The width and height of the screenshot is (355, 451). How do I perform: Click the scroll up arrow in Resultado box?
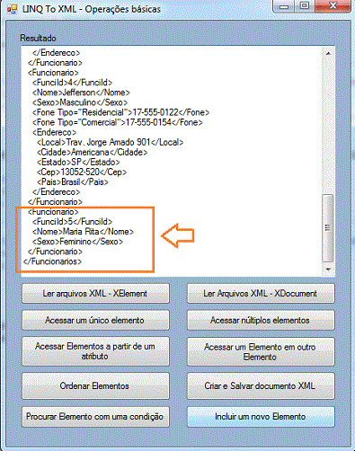click(x=328, y=53)
